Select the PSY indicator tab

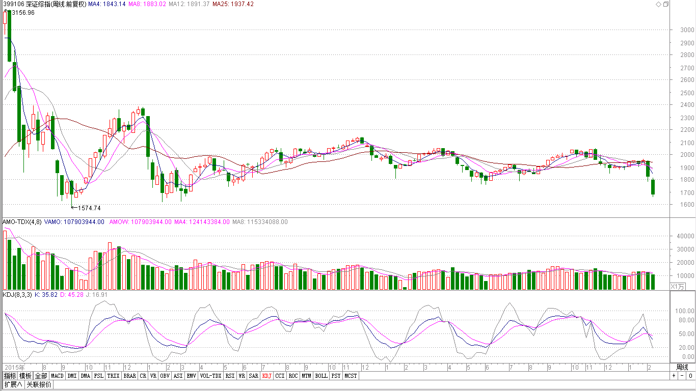(x=336, y=376)
